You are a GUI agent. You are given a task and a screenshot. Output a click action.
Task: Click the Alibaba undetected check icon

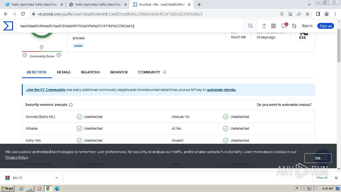pyautogui.click(x=79, y=129)
